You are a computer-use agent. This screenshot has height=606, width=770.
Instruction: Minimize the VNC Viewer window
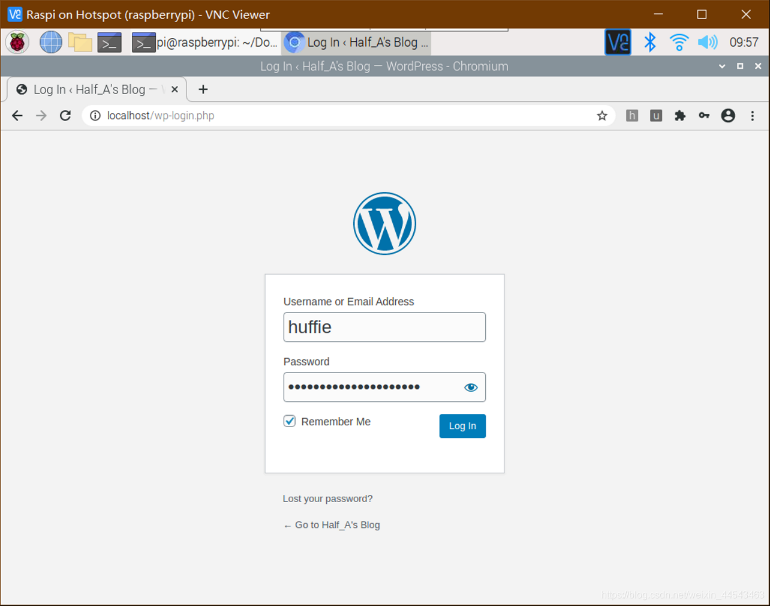(658, 14)
